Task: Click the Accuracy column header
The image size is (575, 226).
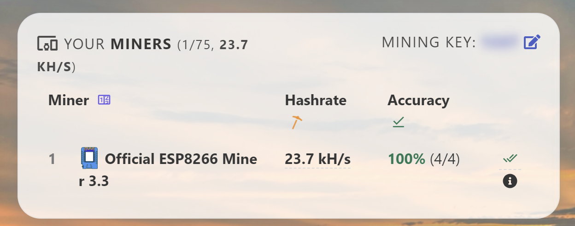Action: tap(418, 100)
